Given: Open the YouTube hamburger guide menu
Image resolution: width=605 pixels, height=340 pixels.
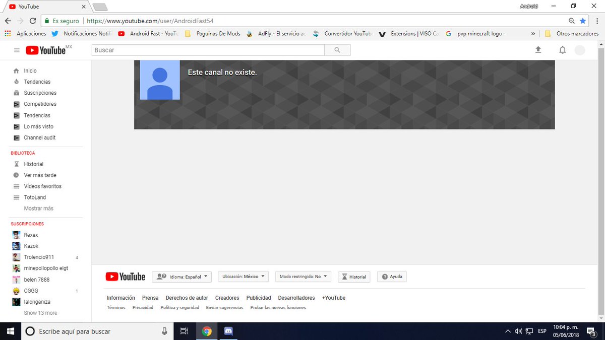Looking at the screenshot, I should [x=17, y=50].
